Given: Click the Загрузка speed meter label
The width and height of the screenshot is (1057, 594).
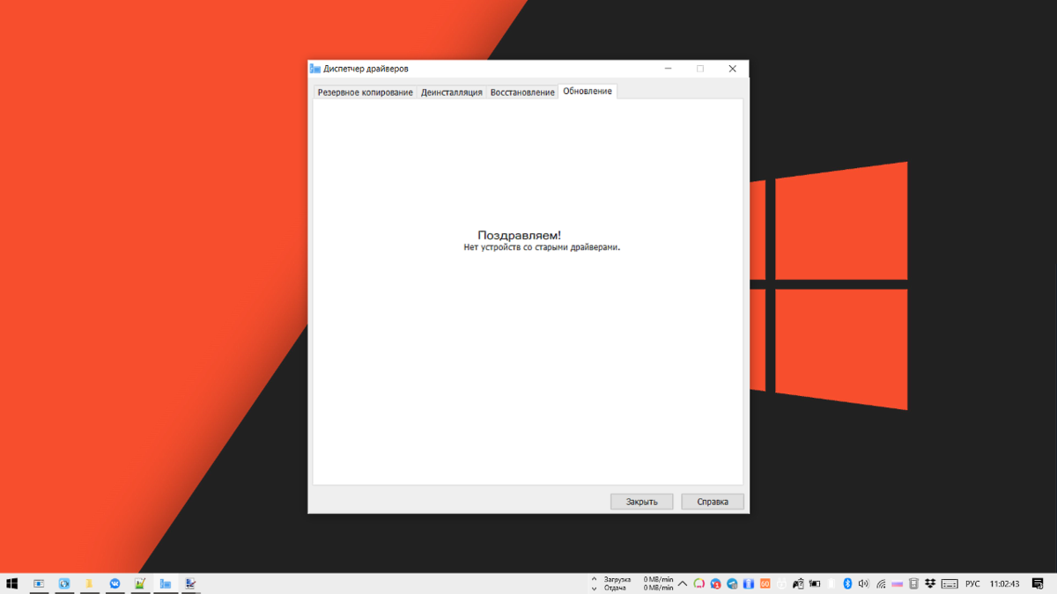Looking at the screenshot, I should click(x=617, y=579).
